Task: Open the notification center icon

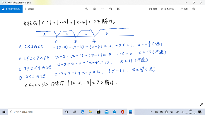Action: [x=200, y=112]
